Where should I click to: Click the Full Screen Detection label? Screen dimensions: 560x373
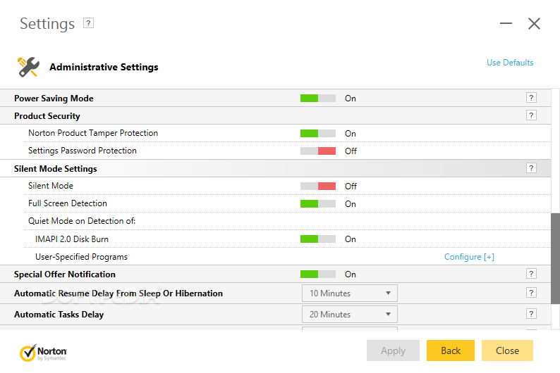point(68,203)
